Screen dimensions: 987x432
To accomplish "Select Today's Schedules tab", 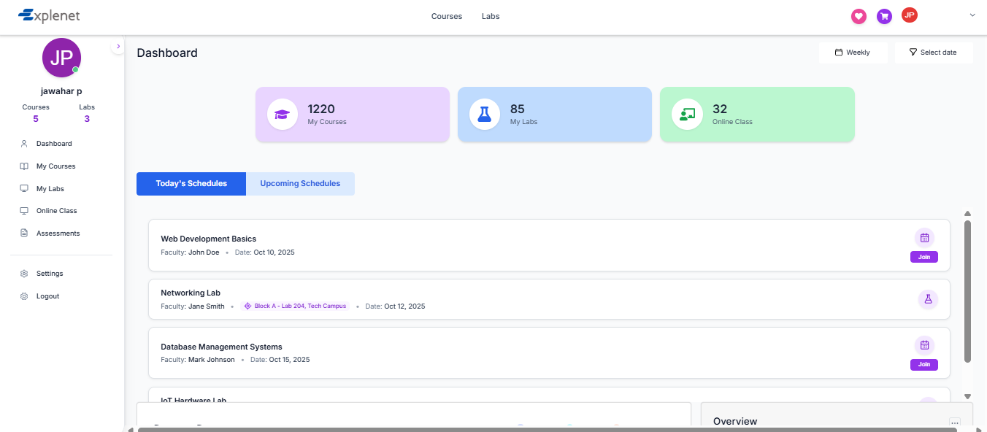I will [191, 184].
